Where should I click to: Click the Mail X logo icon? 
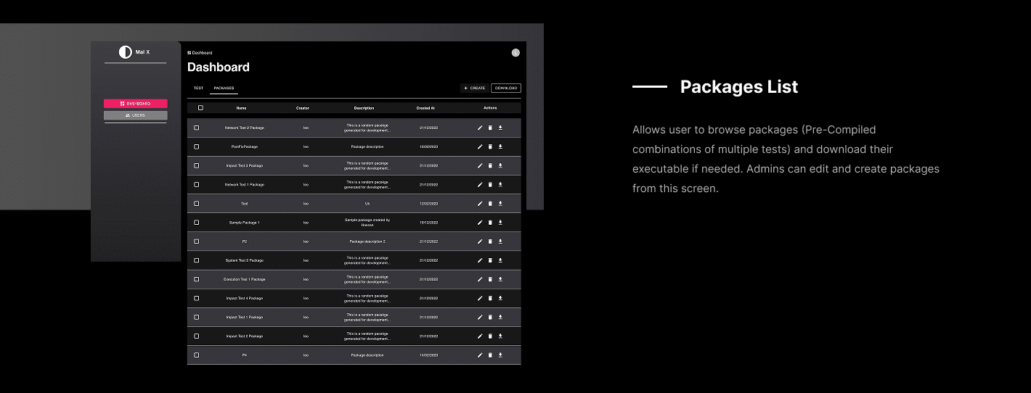pyautogui.click(x=125, y=52)
